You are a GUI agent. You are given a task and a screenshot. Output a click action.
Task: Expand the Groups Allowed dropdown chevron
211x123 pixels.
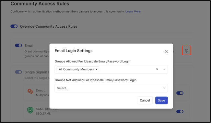pyautogui.click(x=164, y=69)
